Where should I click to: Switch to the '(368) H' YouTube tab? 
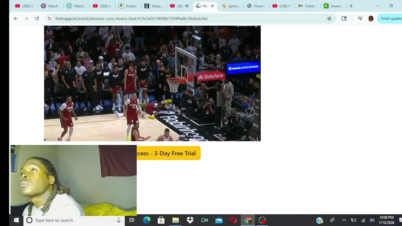point(102,6)
